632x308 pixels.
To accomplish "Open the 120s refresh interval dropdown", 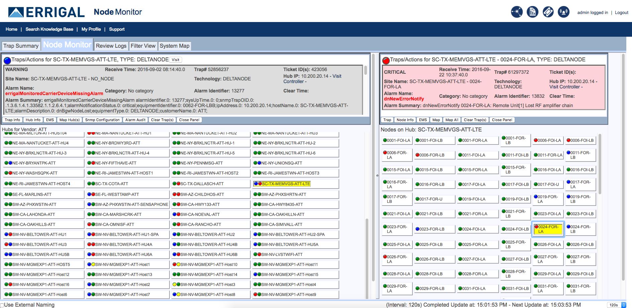I will 617,305.
